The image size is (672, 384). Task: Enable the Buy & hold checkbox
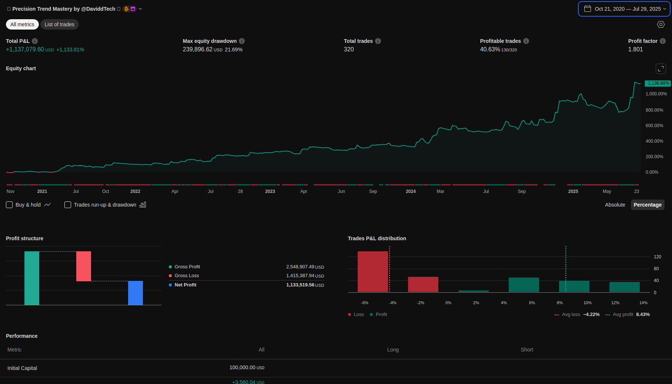pos(10,205)
